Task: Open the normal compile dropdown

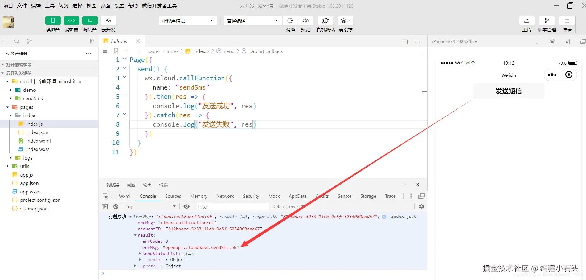Action: click(x=253, y=21)
